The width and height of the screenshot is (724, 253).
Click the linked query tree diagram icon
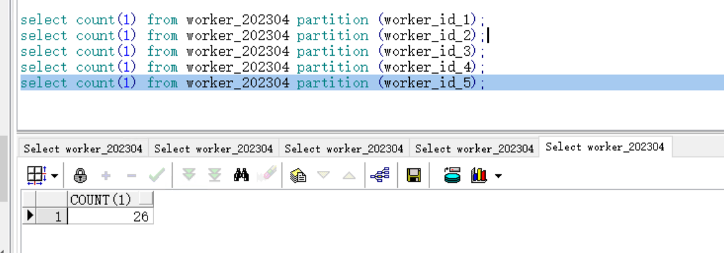point(380,175)
